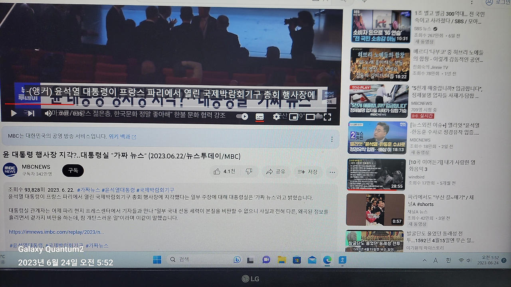The width and height of the screenshot is (511, 287).
Task: Open the #윤석열대통령 hashtag above description
Action: click(118, 190)
